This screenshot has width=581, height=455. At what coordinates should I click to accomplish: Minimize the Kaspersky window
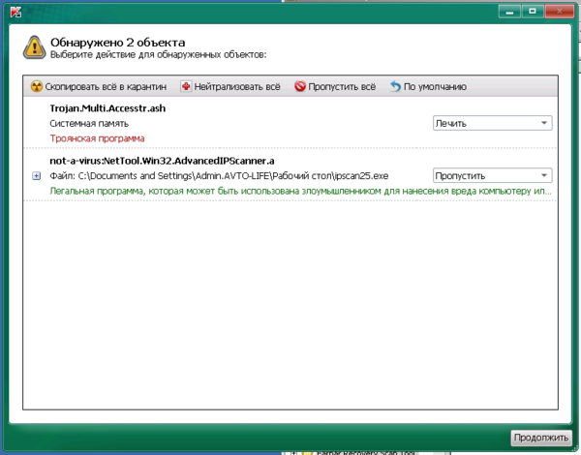pyautogui.click(x=509, y=12)
